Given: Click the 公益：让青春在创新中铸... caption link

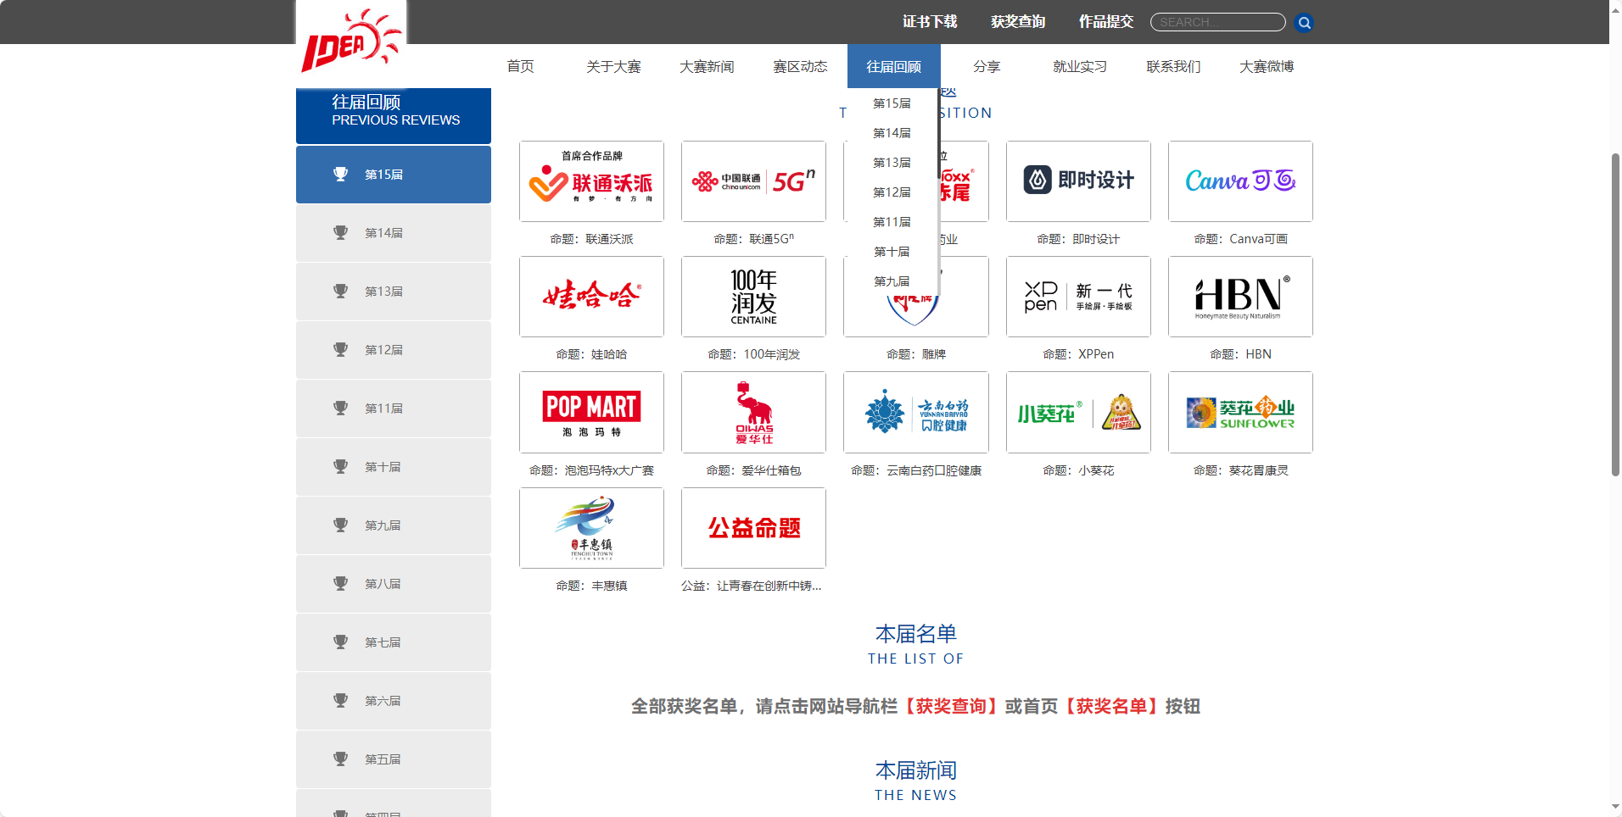Looking at the screenshot, I should point(752,586).
